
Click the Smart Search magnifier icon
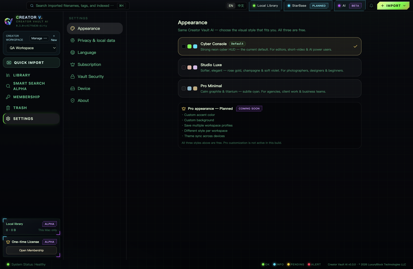tap(8, 86)
